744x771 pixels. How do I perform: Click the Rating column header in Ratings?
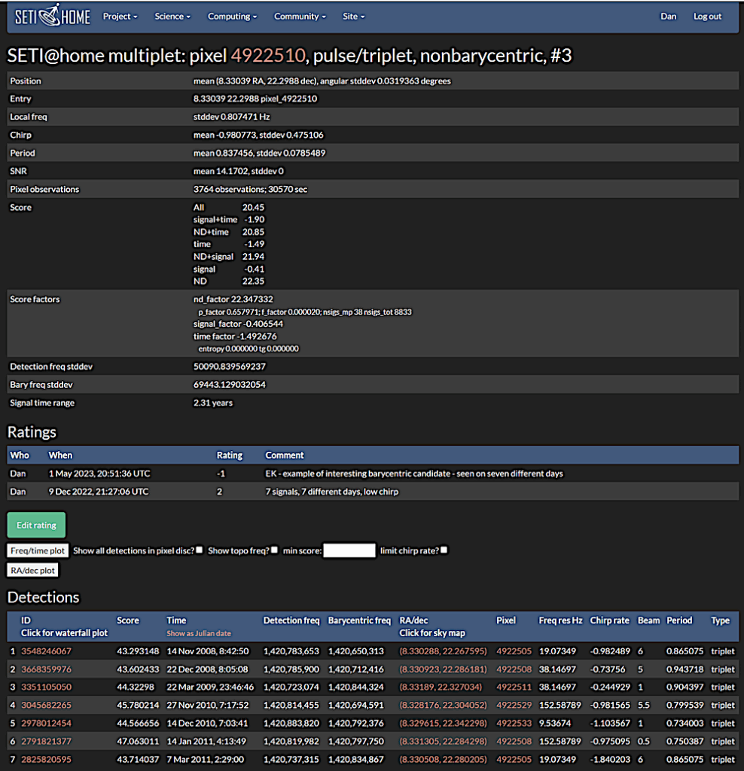tap(229, 456)
